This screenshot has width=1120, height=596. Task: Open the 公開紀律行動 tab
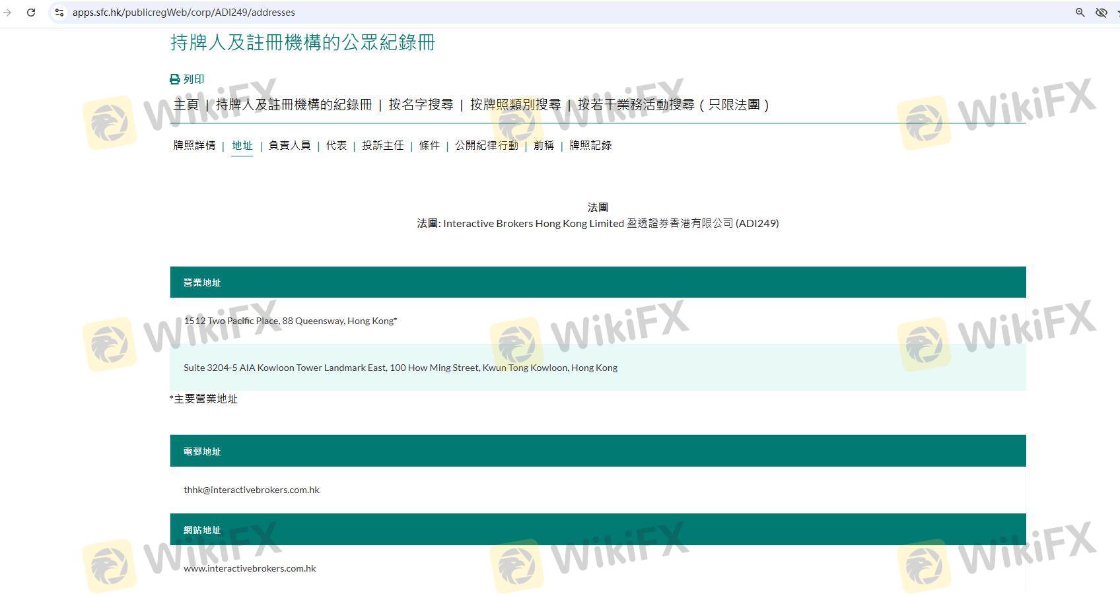pos(486,145)
